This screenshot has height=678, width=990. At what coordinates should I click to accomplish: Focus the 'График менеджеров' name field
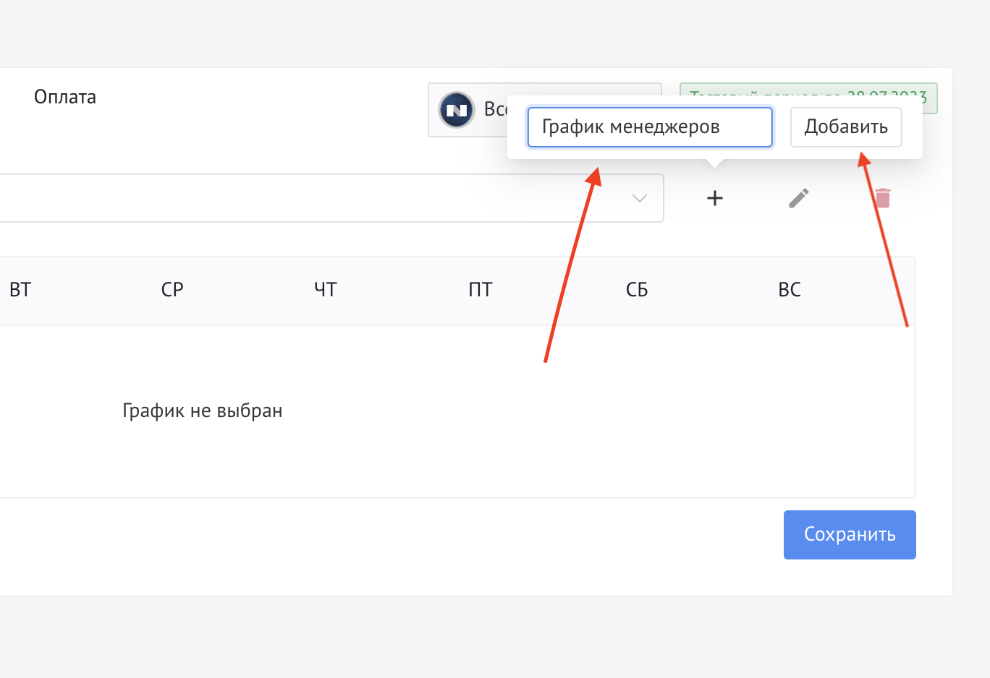click(650, 127)
